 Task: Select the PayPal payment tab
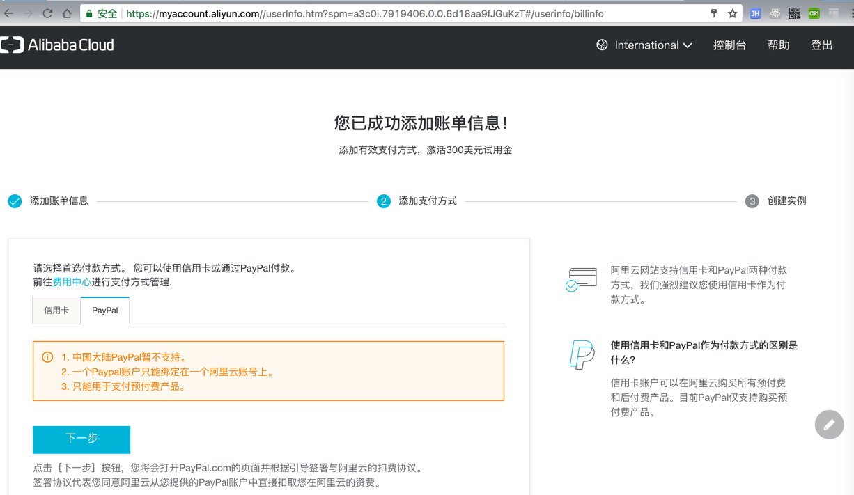point(105,311)
